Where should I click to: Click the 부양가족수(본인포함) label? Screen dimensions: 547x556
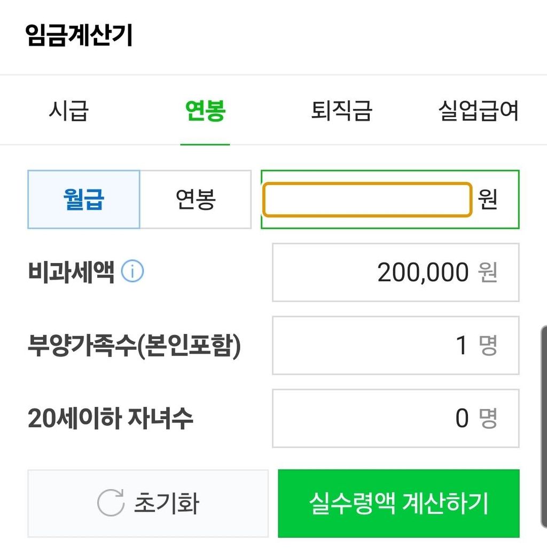(134, 345)
